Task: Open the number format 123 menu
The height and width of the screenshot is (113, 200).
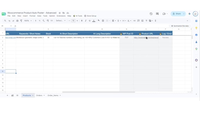Action: (x=51, y=21)
